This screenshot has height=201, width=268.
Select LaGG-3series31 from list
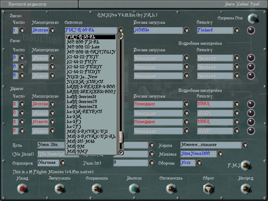tap(91, 97)
